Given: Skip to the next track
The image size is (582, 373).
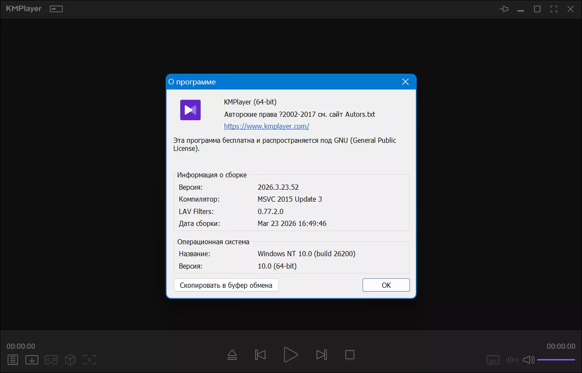Looking at the screenshot, I should tap(322, 355).
